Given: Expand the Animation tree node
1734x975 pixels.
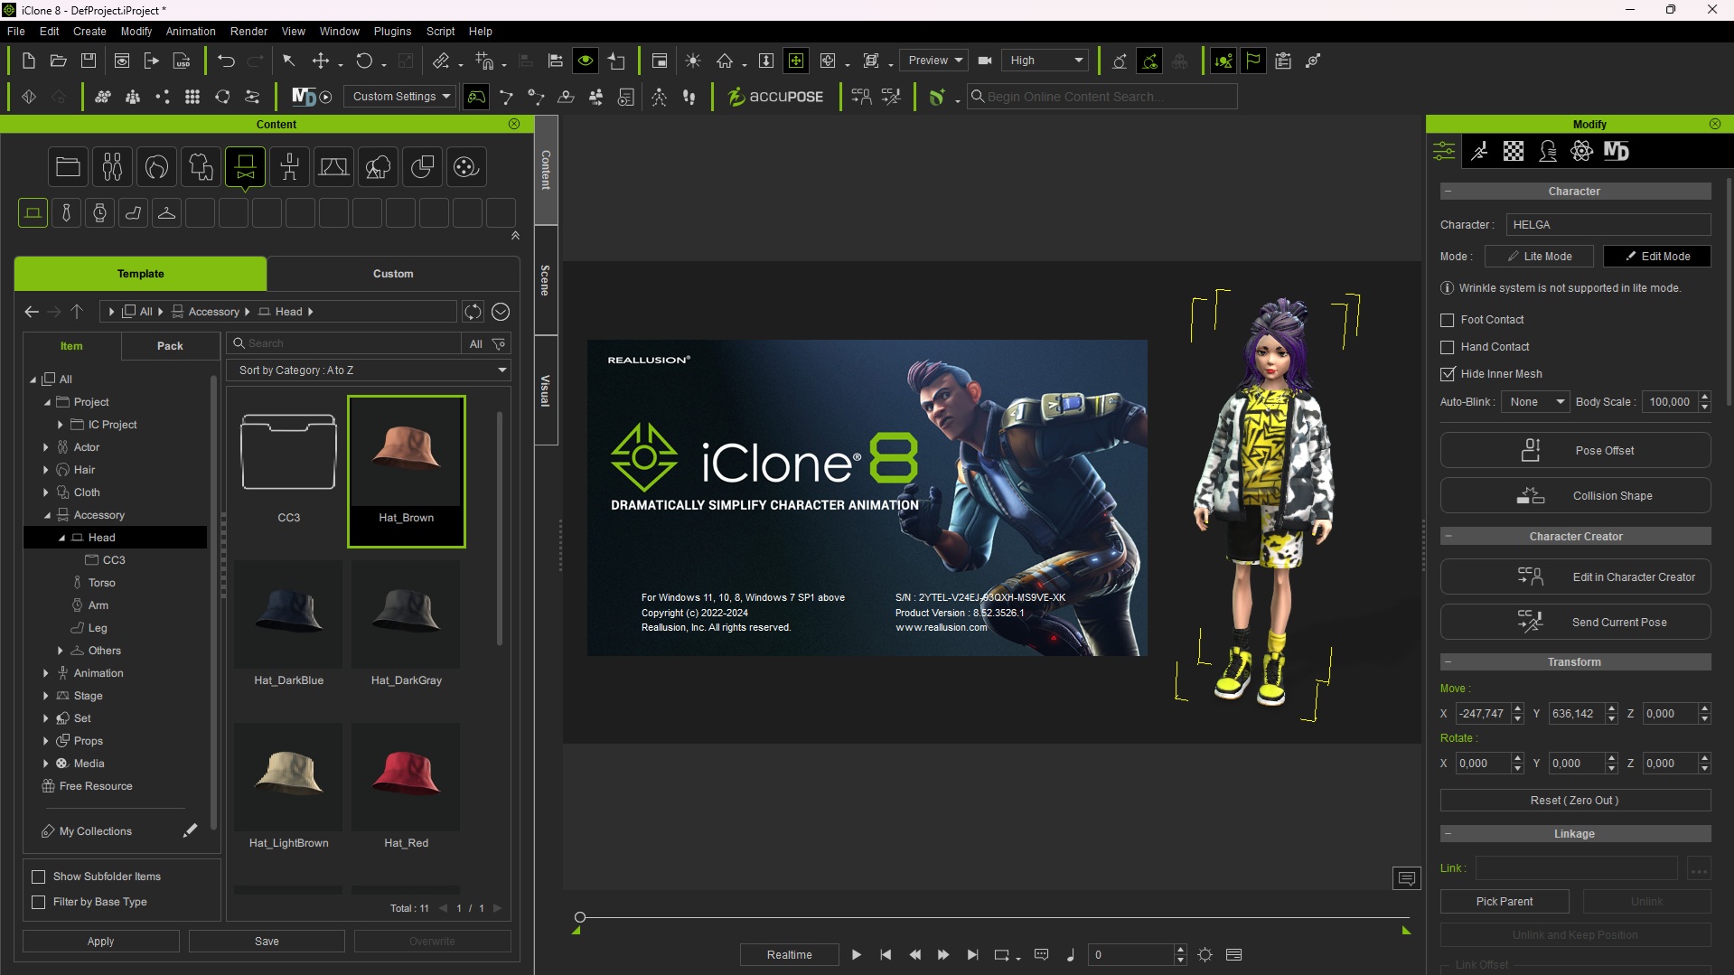Looking at the screenshot, I should [x=46, y=673].
